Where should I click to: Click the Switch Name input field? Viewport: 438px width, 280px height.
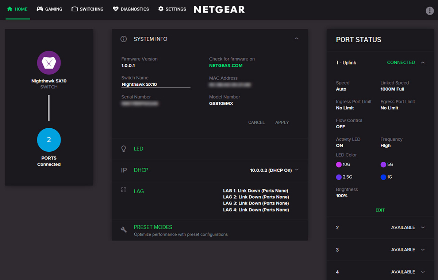click(x=156, y=84)
